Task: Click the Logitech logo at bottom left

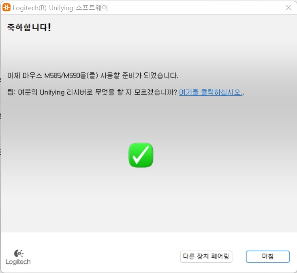Action: (x=18, y=257)
